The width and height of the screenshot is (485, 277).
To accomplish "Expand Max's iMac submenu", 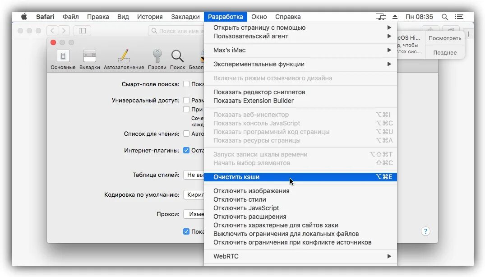I will coord(300,50).
